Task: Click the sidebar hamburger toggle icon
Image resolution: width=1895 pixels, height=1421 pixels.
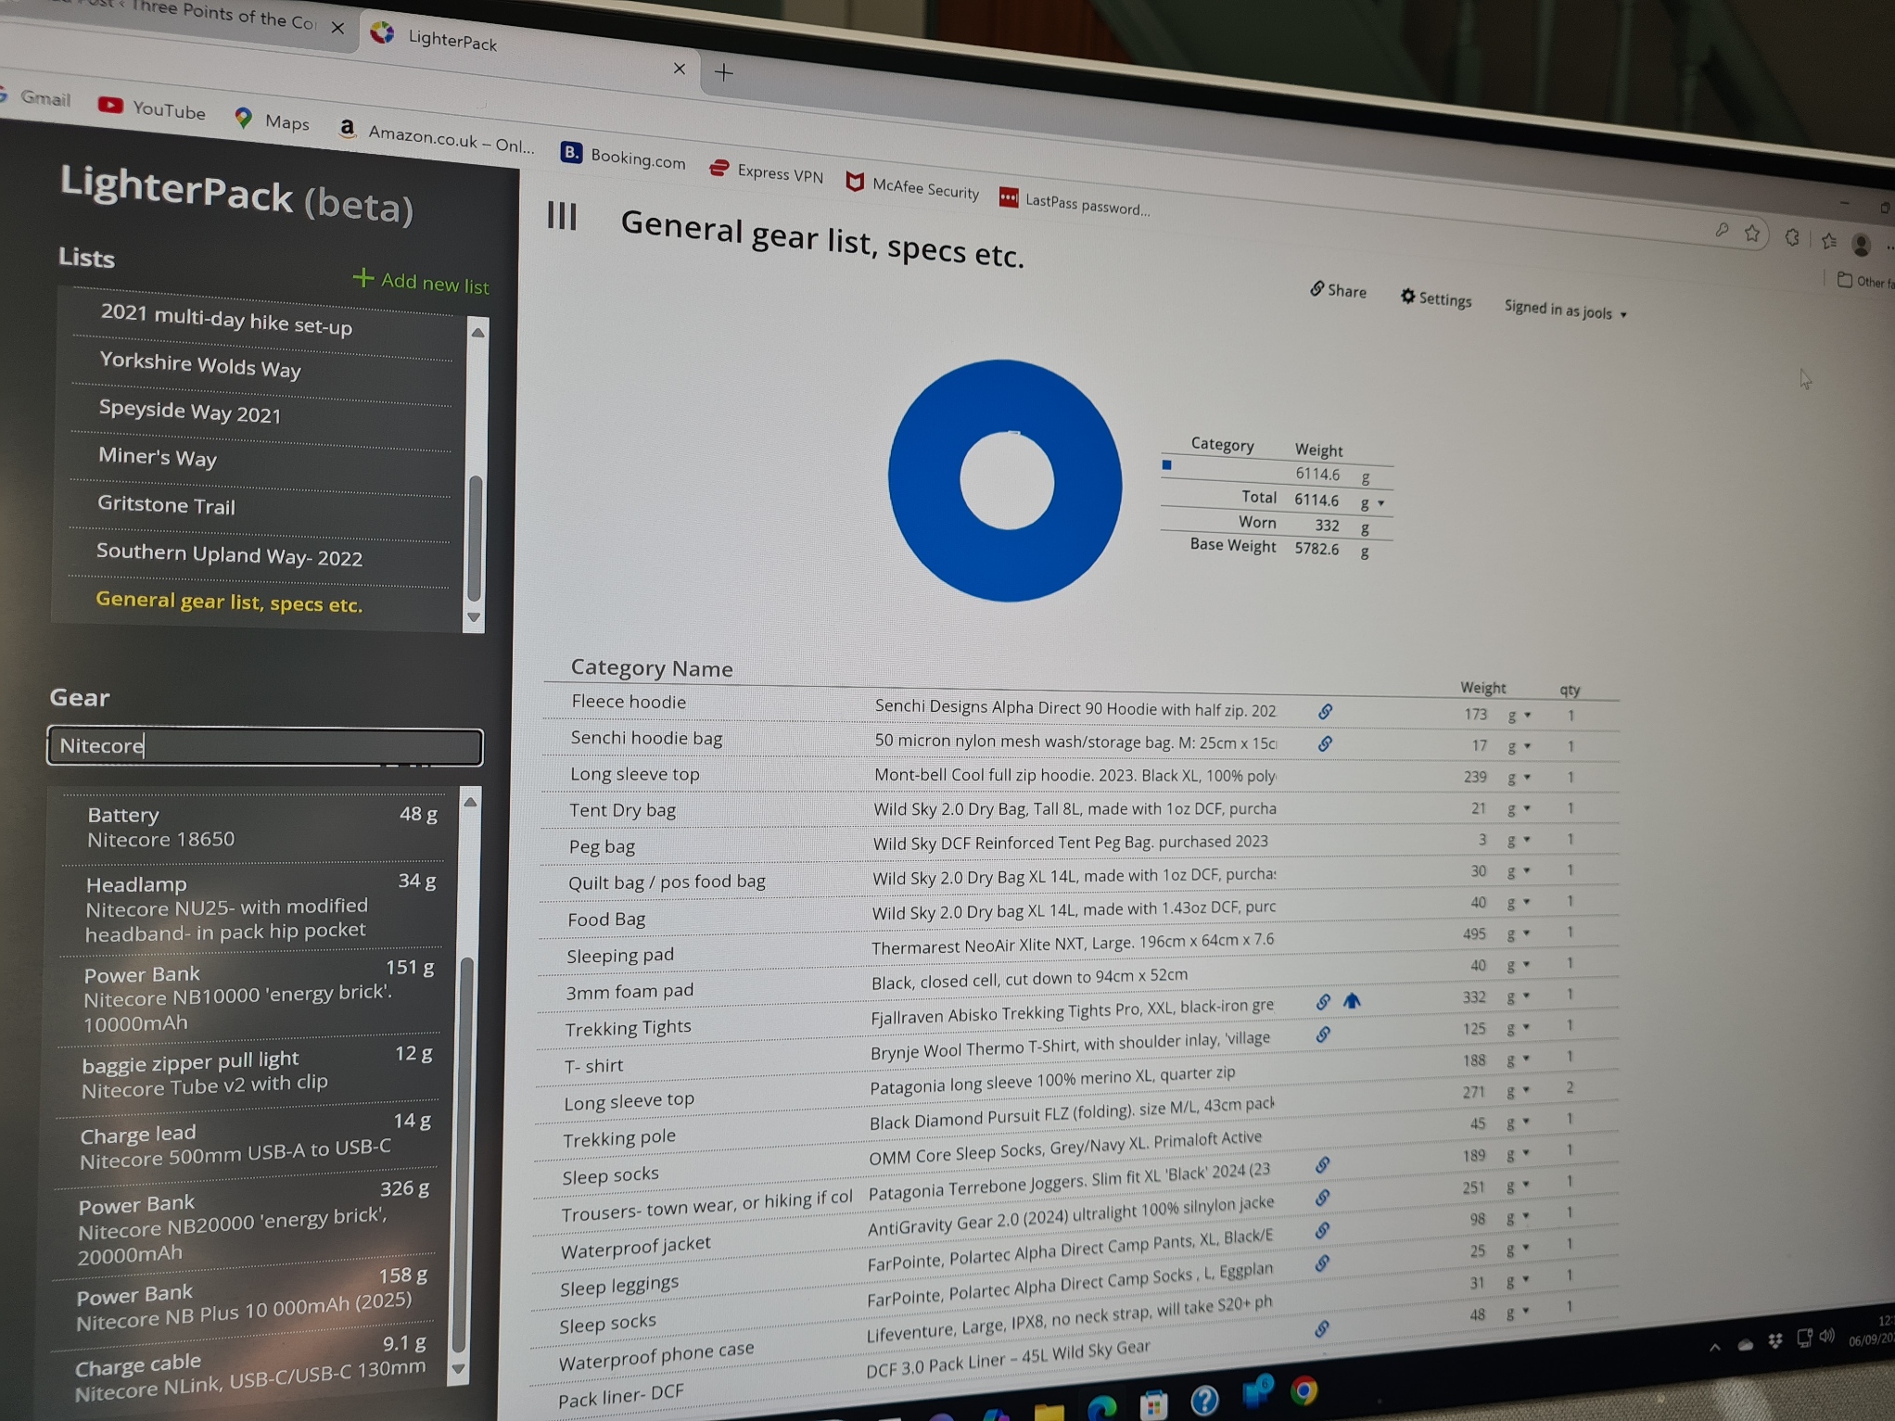Action: click(562, 216)
